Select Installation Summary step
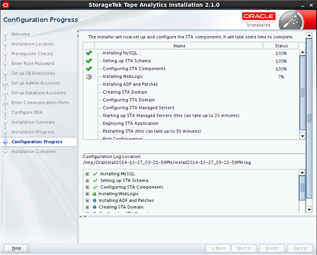The height and width of the screenshot is (255, 317). 33,122
